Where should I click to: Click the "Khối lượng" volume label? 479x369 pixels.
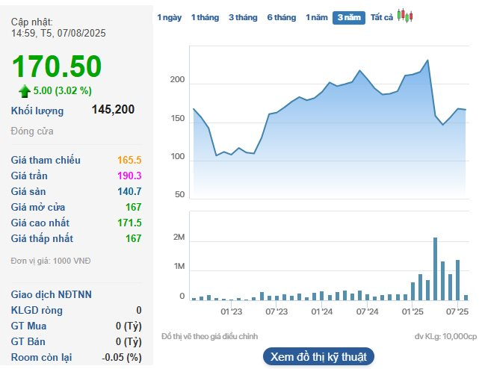[37, 111]
